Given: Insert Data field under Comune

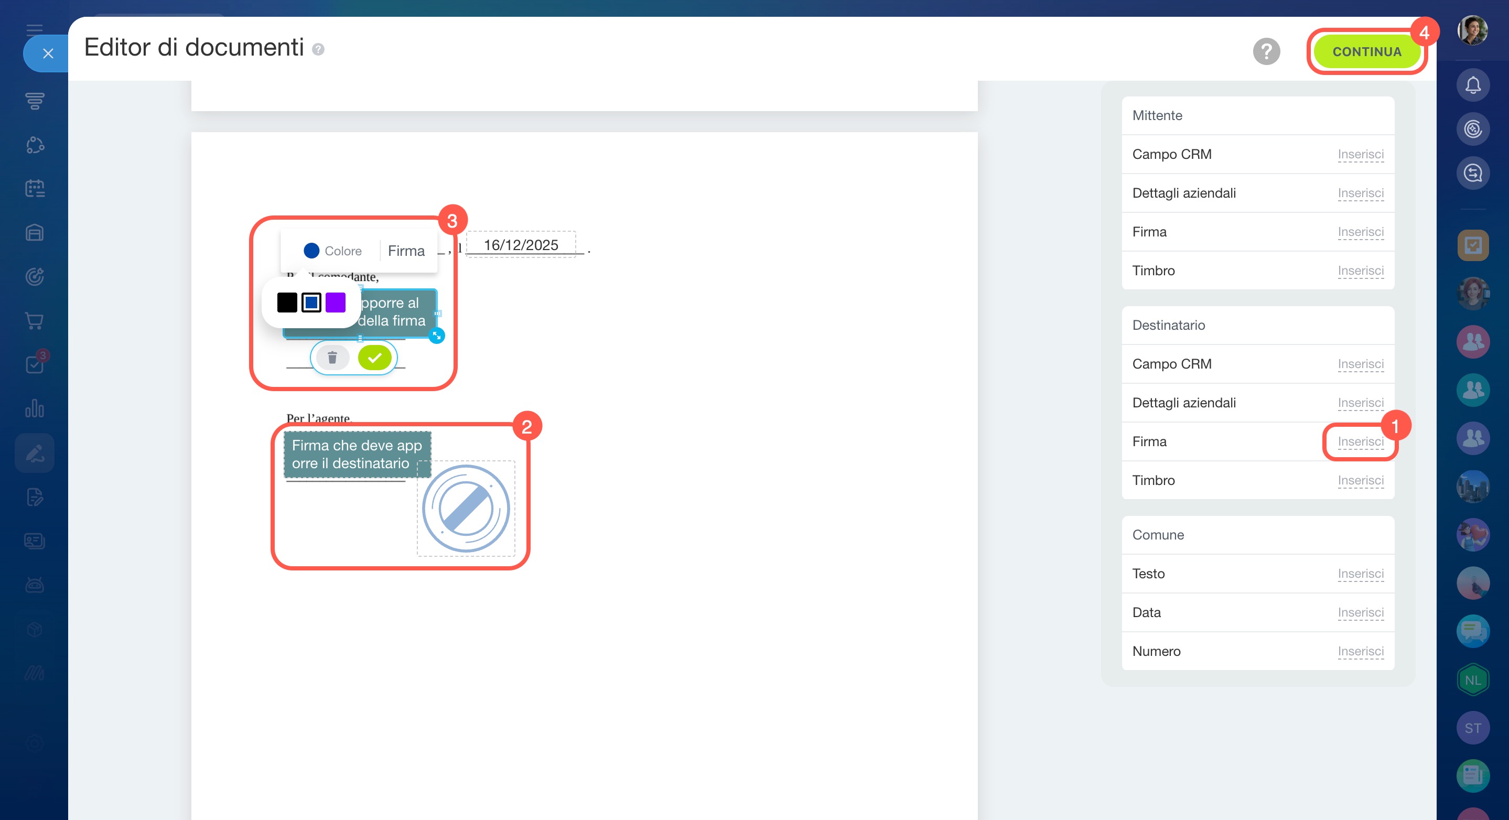Looking at the screenshot, I should 1360,612.
